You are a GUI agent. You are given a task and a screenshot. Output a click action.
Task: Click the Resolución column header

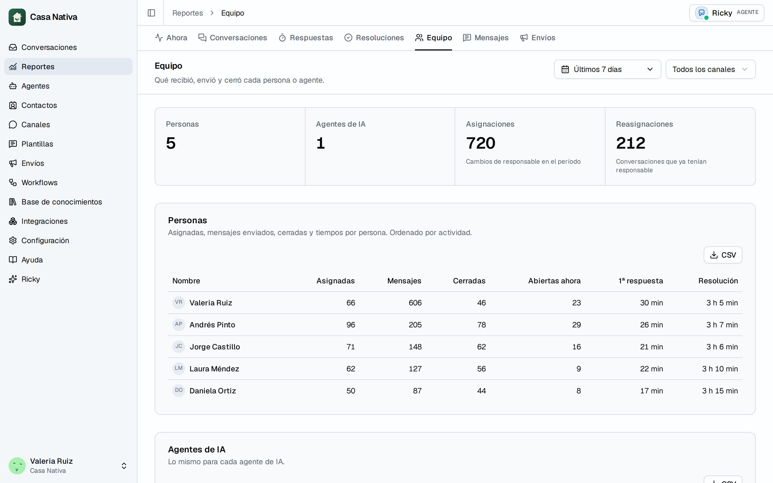tap(718, 281)
